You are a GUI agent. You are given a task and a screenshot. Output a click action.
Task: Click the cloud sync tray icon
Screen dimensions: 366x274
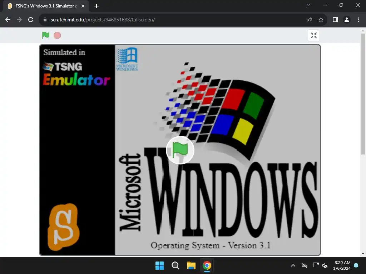(x=305, y=265)
